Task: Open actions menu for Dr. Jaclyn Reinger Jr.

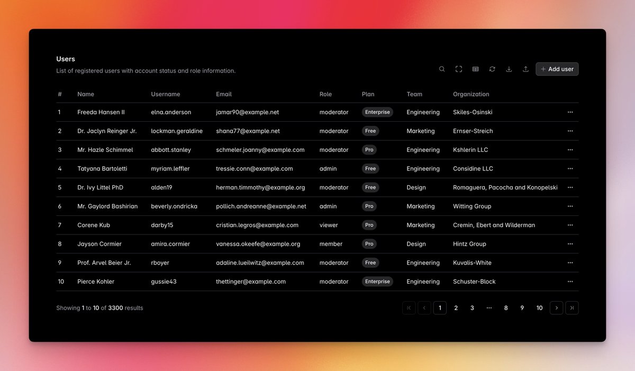Action: (570, 131)
